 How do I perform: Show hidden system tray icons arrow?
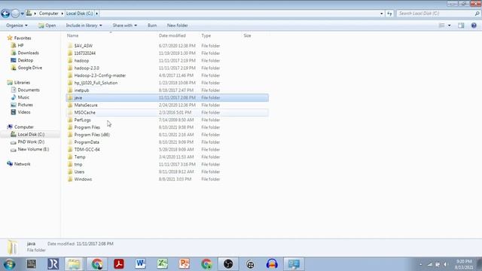tap(420, 264)
